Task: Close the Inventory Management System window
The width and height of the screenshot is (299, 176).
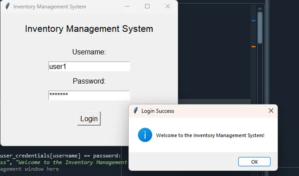Action: [168, 6]
